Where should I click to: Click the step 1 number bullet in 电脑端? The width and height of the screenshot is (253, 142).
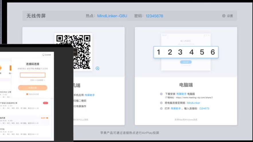click(x=161, y=94)
